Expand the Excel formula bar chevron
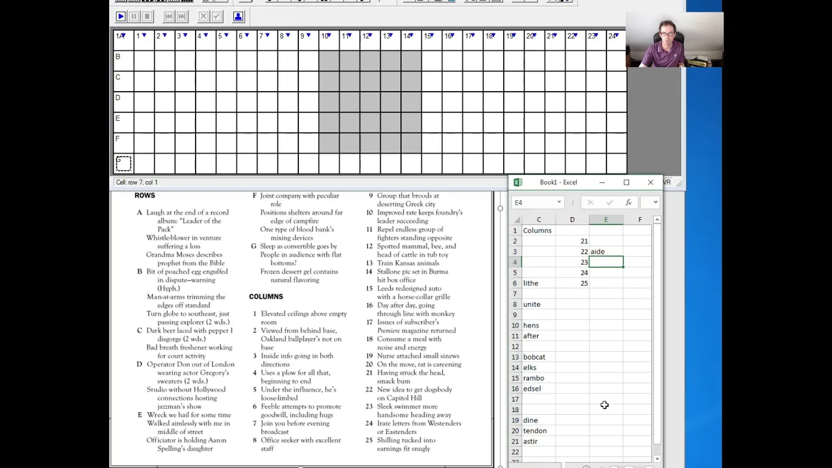The height and width of the screenshot is (468, 832). pos(655,203)
